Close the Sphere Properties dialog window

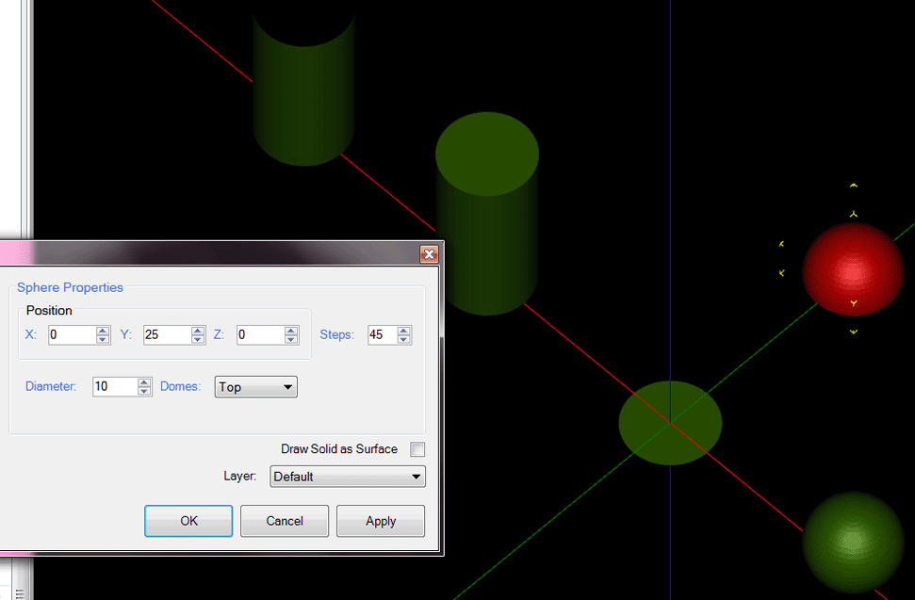429,254
